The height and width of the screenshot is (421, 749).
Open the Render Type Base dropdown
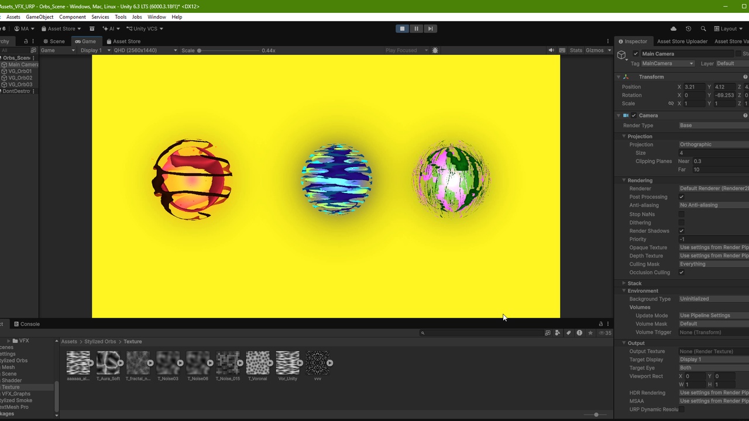click(x=713, y=125)
